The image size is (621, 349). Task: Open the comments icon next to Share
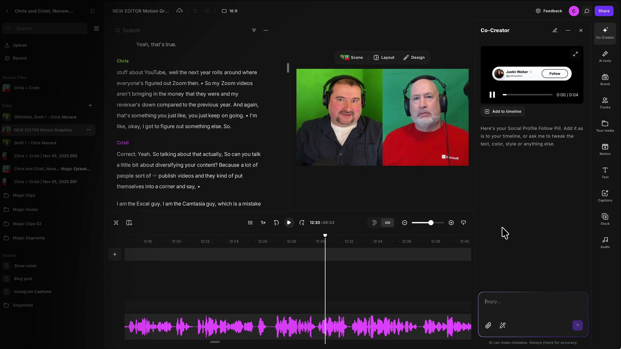tap(587, 11)
